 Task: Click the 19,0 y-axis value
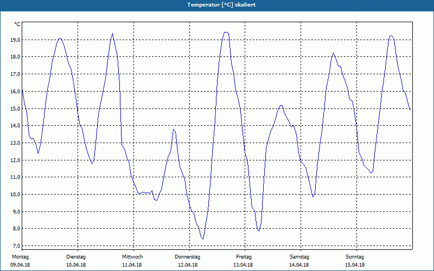click(x=15, y=40)
